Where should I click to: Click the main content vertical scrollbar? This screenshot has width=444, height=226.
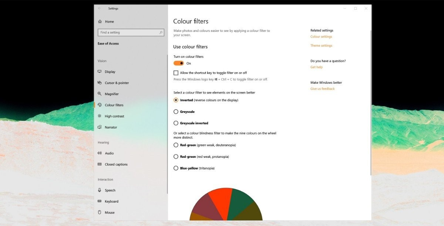[x=370, y=103]
